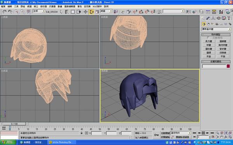Switch to the Utilities hammer tab

pos(229,18)
